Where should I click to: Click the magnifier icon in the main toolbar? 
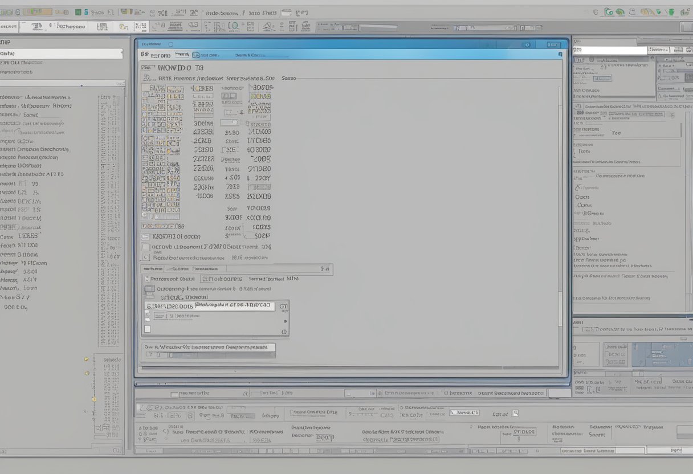point(234,26)
